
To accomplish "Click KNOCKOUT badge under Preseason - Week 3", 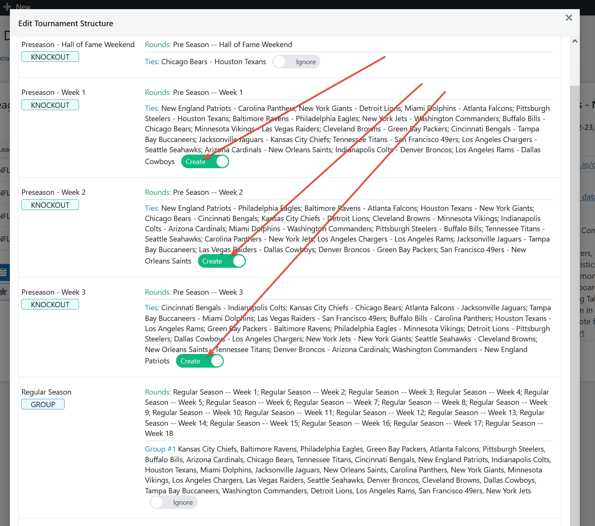I will tap(50, 305).
